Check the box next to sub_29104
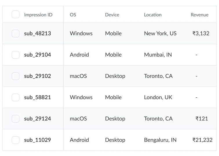This screenshot has height=156, width=219. click(x=16, y=55)
